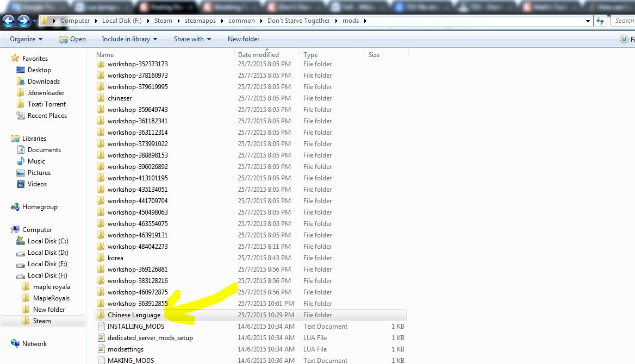Select the INSTALLING_MODS text document
This screenshot has width=635, height=364.
[x=135, y=327]
